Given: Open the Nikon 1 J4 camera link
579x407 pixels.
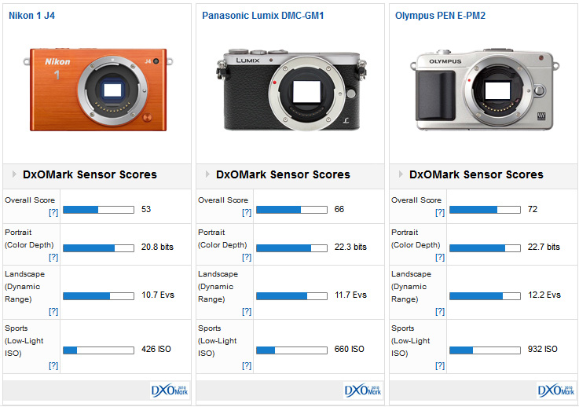Looking at the screenshot, I should pos(31,16).
